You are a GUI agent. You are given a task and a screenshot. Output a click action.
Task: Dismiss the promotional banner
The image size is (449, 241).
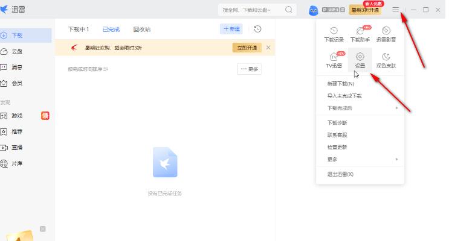click(x=268, y=48)
